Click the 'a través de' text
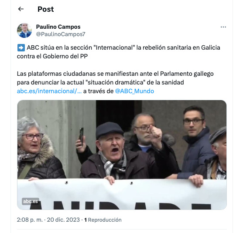Screen dimensions: 243x233 99,91
